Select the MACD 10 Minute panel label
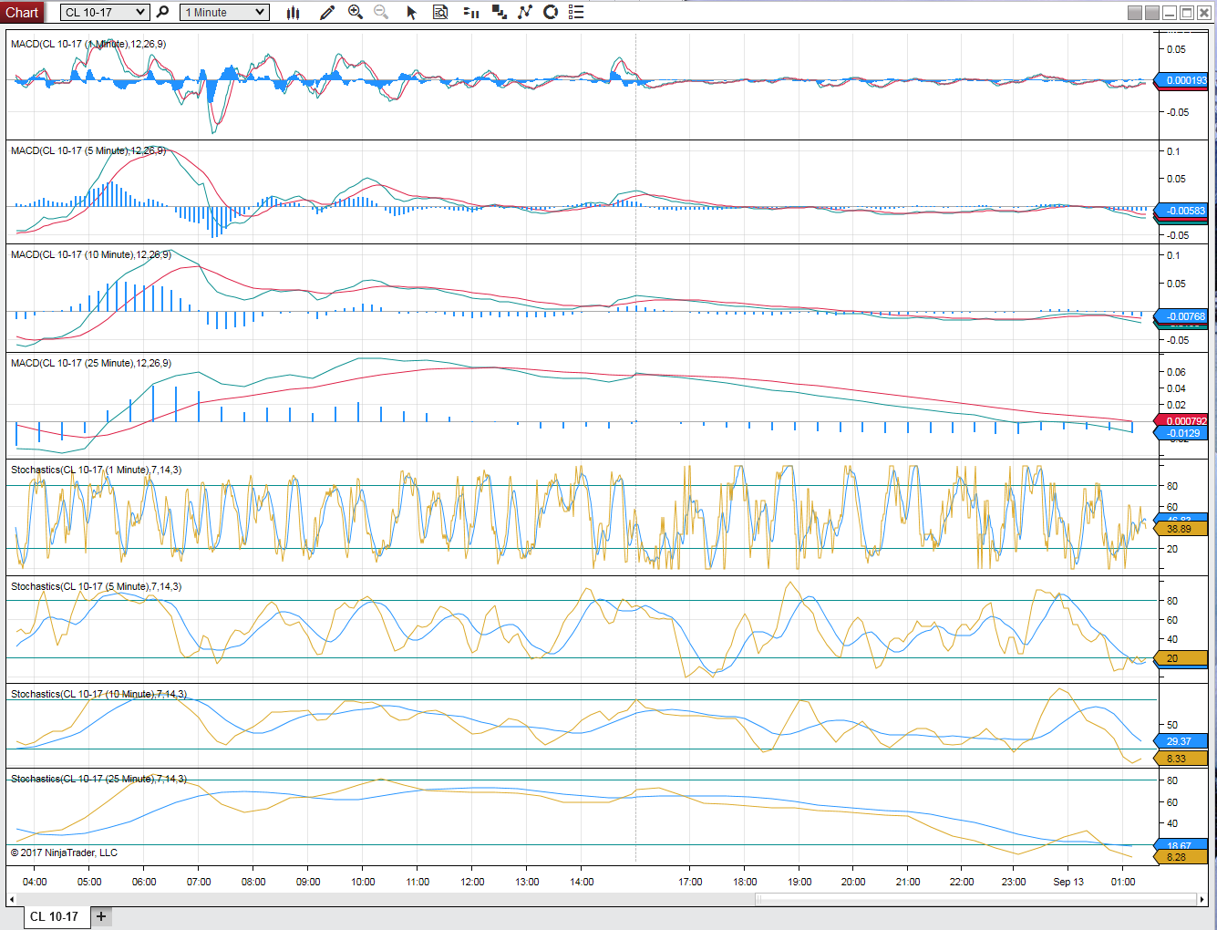This screenshot has width=1217, height=930. pos(91,254)
